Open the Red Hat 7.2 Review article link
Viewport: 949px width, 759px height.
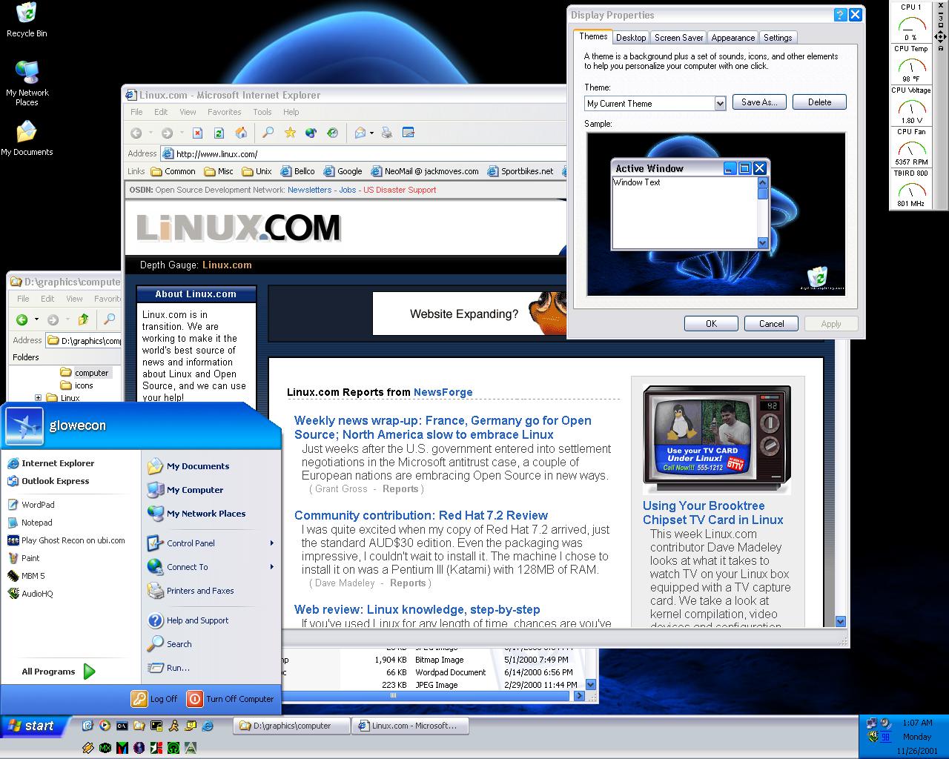pyautogui.click(x=420, y=515)
